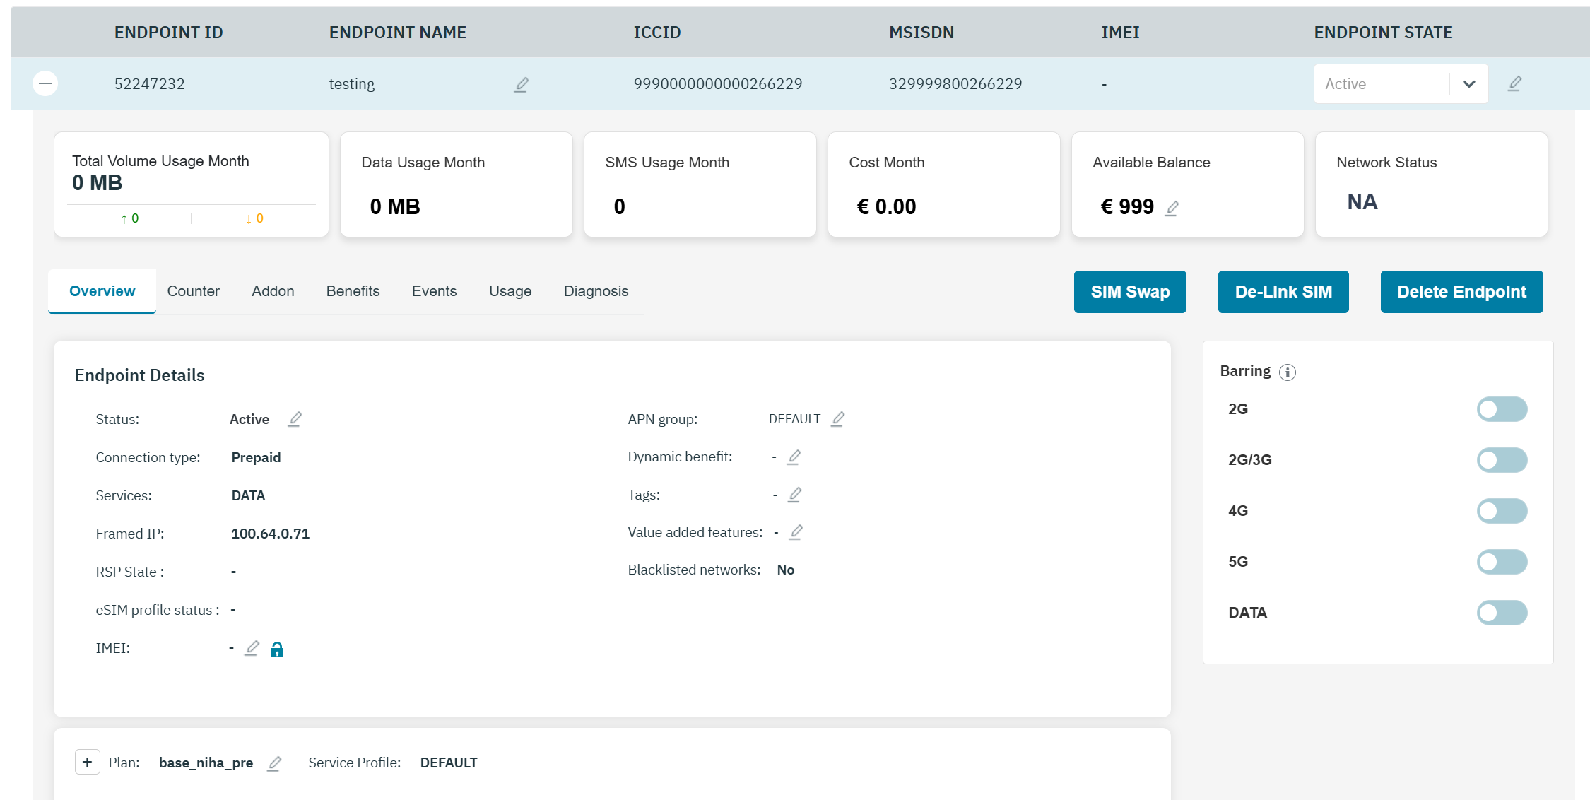Toggle the DATA barring switch
The image size is (1590, 800).
(1502, 613)
